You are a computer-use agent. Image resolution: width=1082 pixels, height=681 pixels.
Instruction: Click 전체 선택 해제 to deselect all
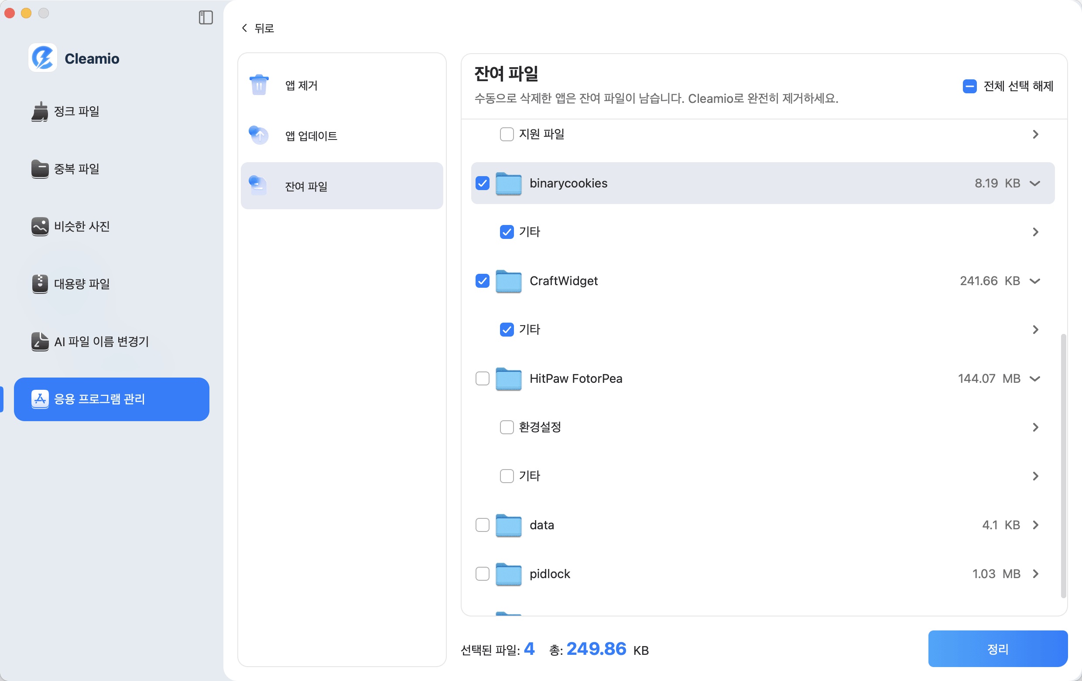1008,86
